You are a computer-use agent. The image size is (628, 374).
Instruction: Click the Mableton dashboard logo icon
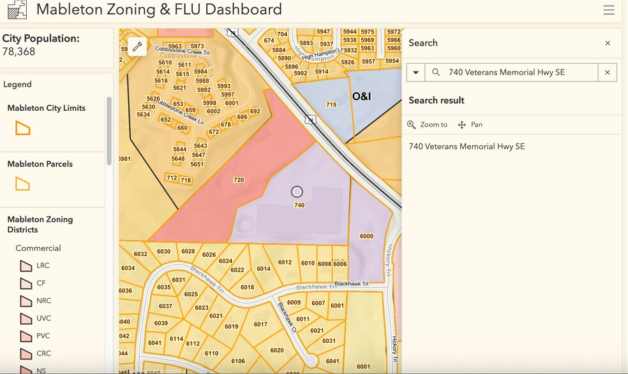[17, 10]
